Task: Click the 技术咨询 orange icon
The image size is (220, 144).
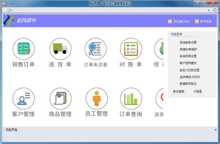Action: 197,21
